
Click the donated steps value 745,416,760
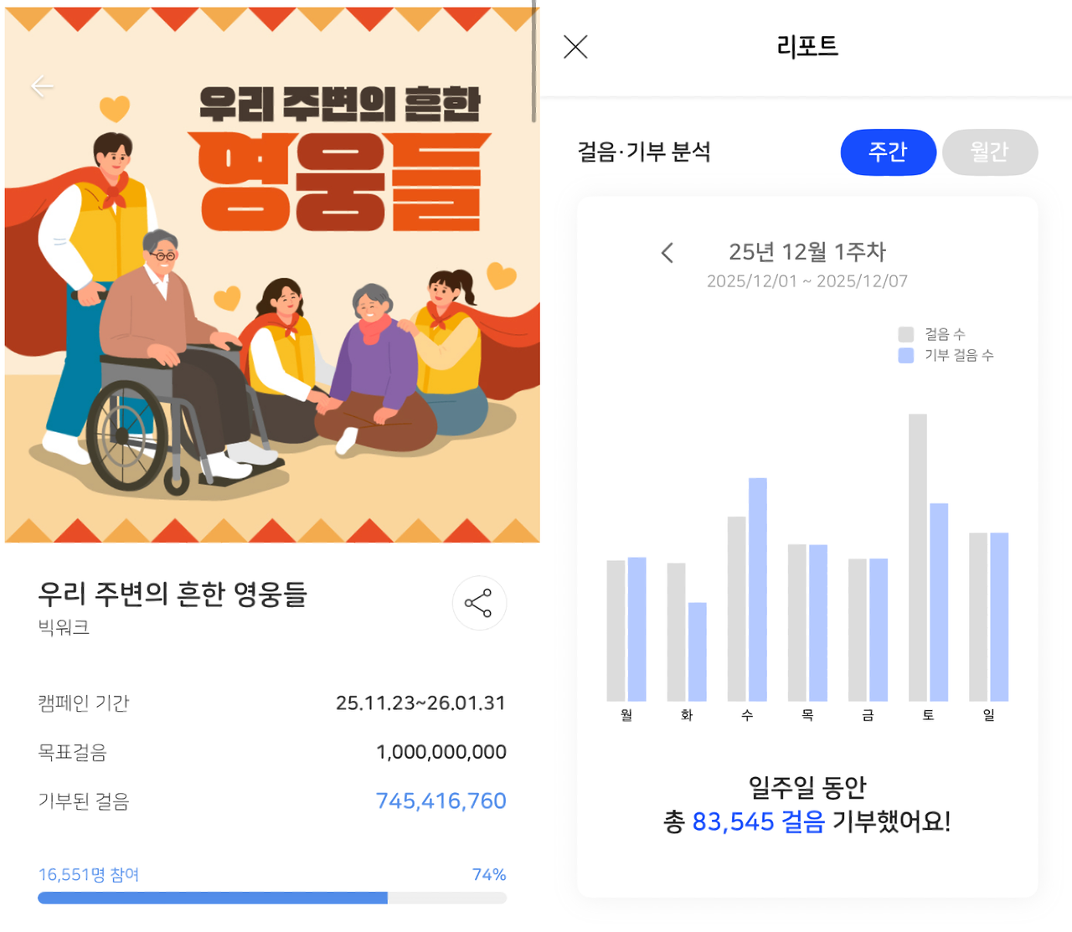(x=441, y=801)
